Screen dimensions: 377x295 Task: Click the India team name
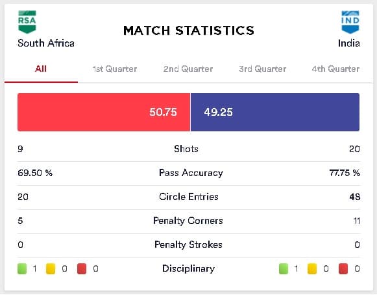pos(349,43)
